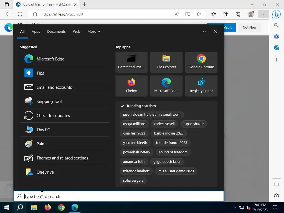Viewport: 284px width, 213px height.
Task: Select 'sofia vergara' trending chip
Action: pos(133,180)
